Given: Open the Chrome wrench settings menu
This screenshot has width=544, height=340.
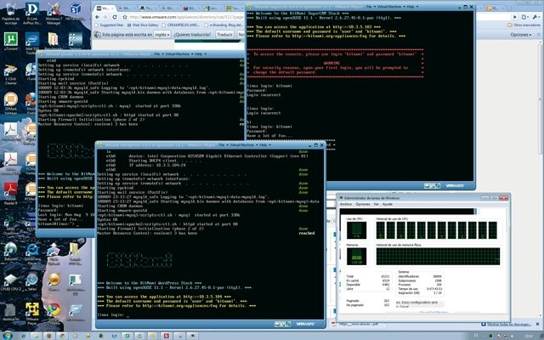Looking at the screenshot, I should tap(537, 17).
